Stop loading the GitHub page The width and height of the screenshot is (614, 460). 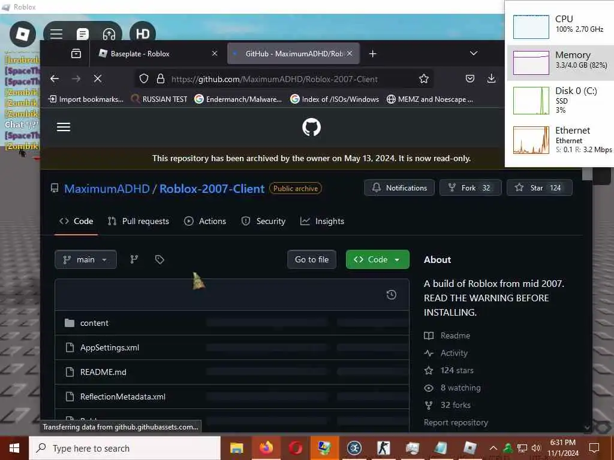pyautogui.click(x=98, y=79)
